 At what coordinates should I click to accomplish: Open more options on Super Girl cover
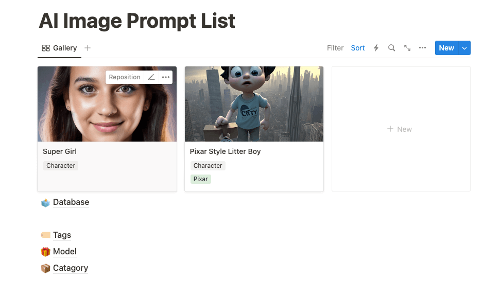click(165, 77)
